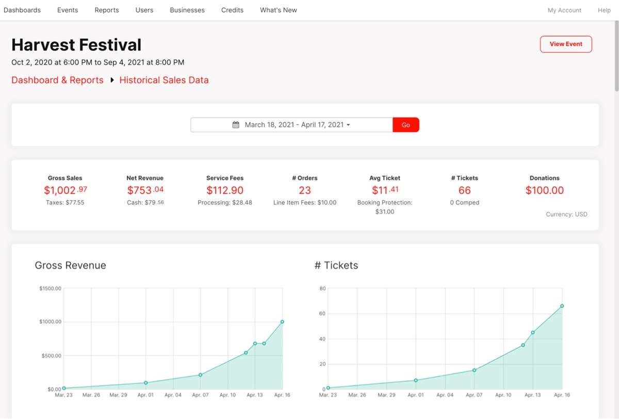Open the Reports section
619x419 pixels.
106,10
